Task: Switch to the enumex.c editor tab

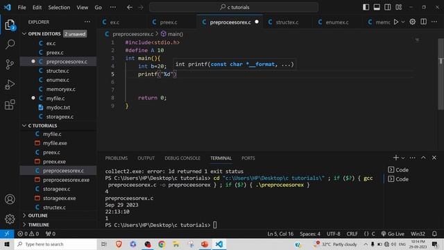Action: 337,22
